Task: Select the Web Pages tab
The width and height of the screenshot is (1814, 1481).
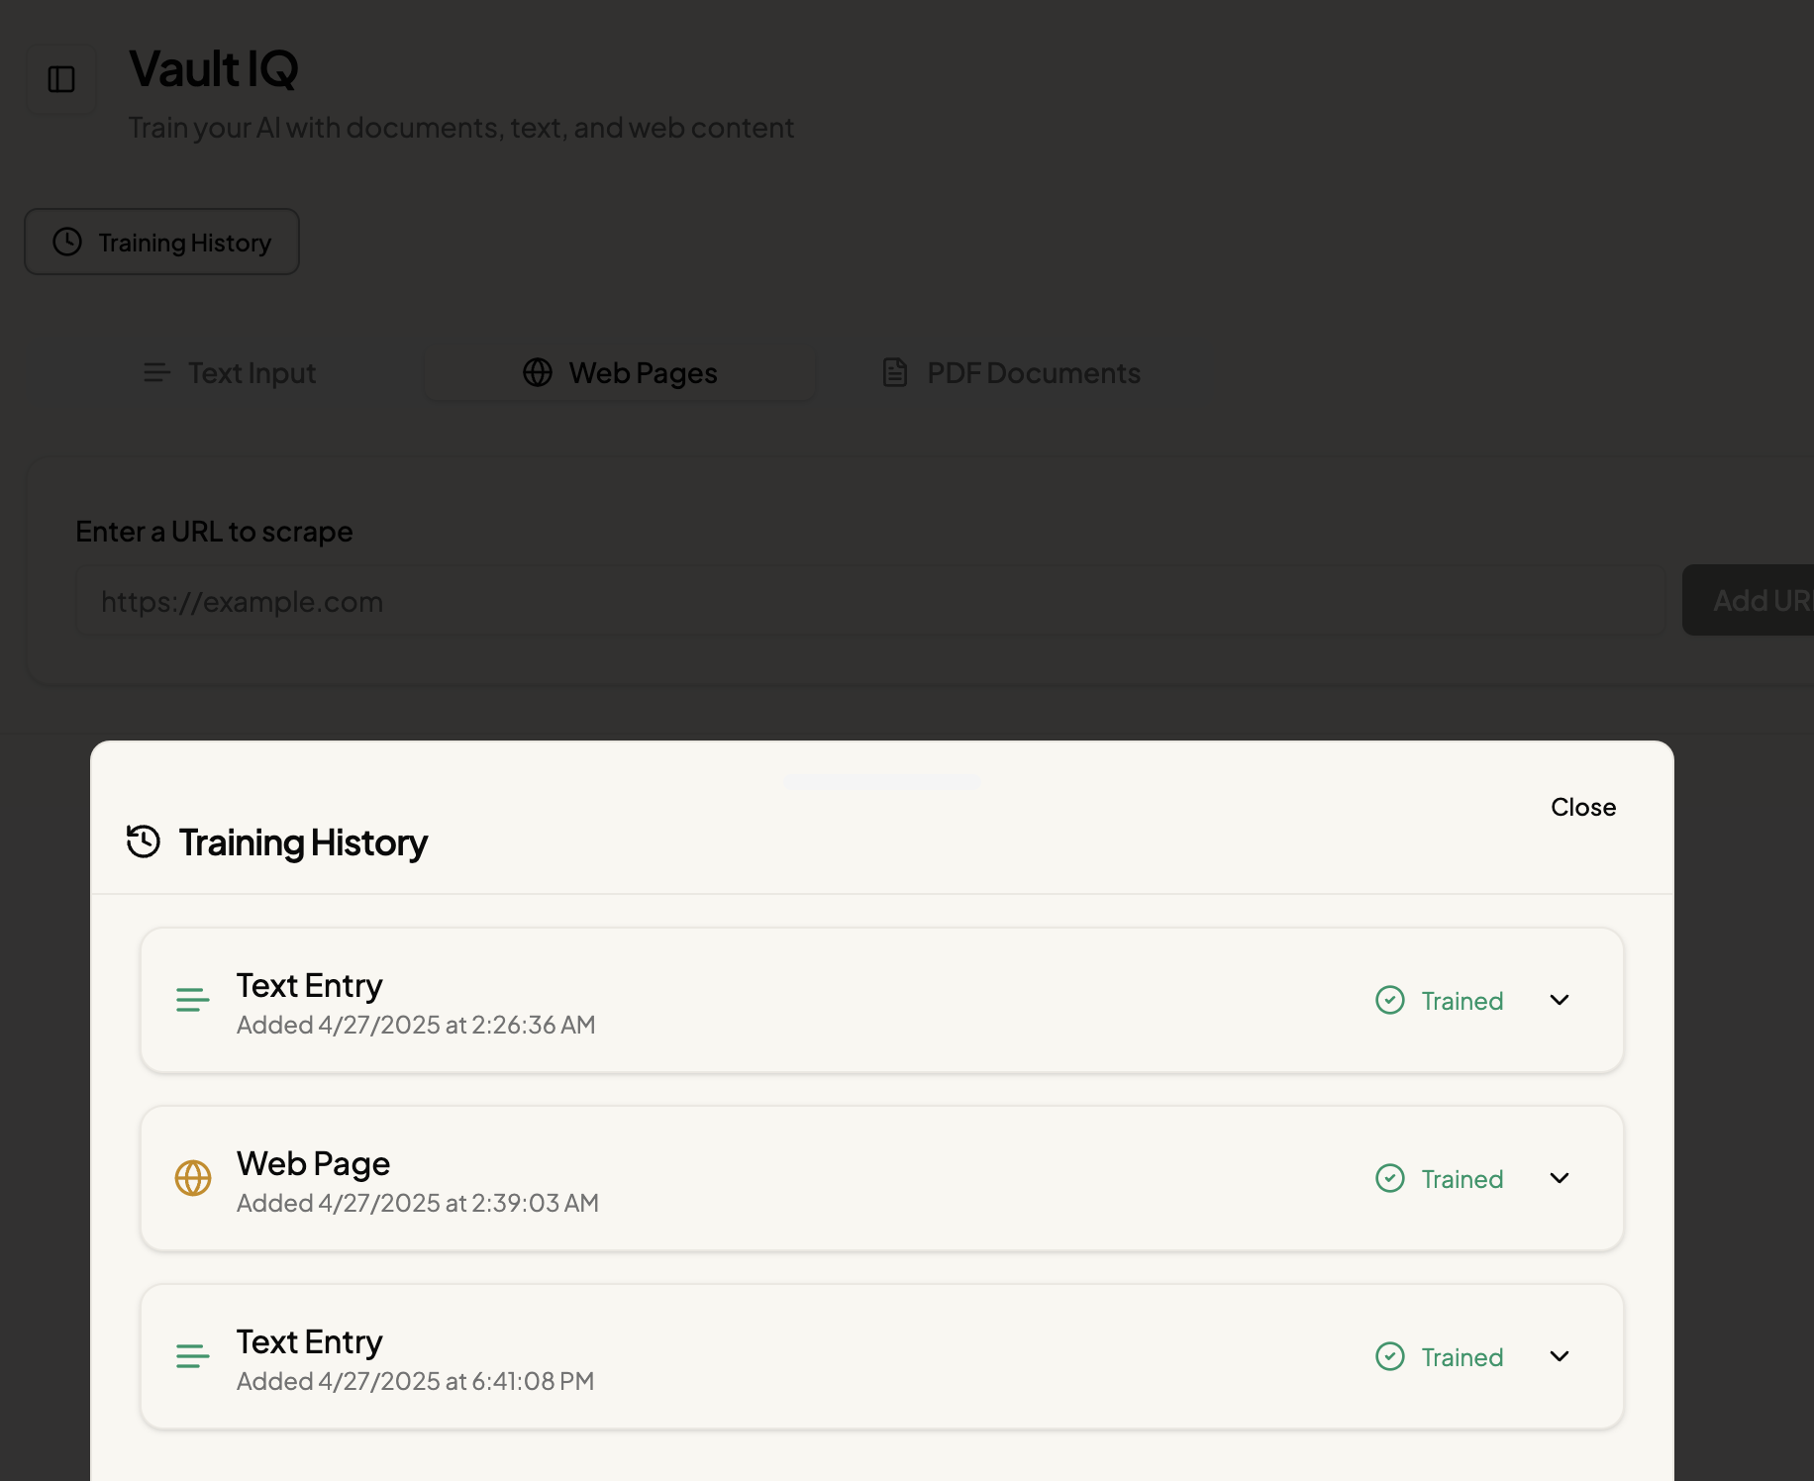Action: 620,373
